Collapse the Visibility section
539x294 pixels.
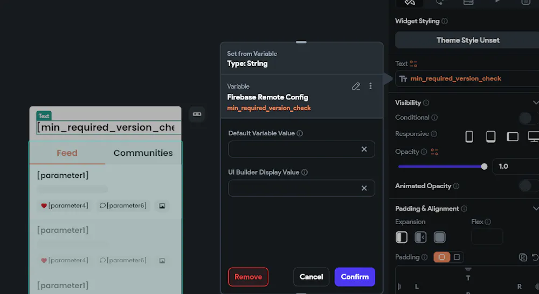535,103
